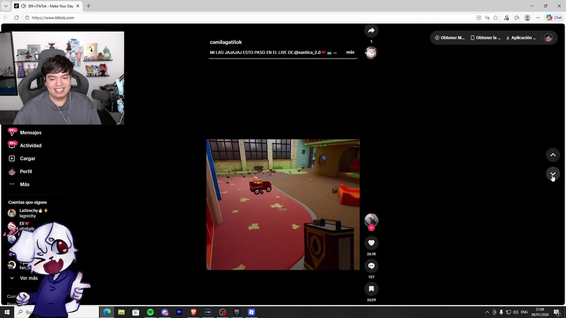Expand Ver más under followed accounts
Screen dimensions: 566x318
(x=29, y=278)
